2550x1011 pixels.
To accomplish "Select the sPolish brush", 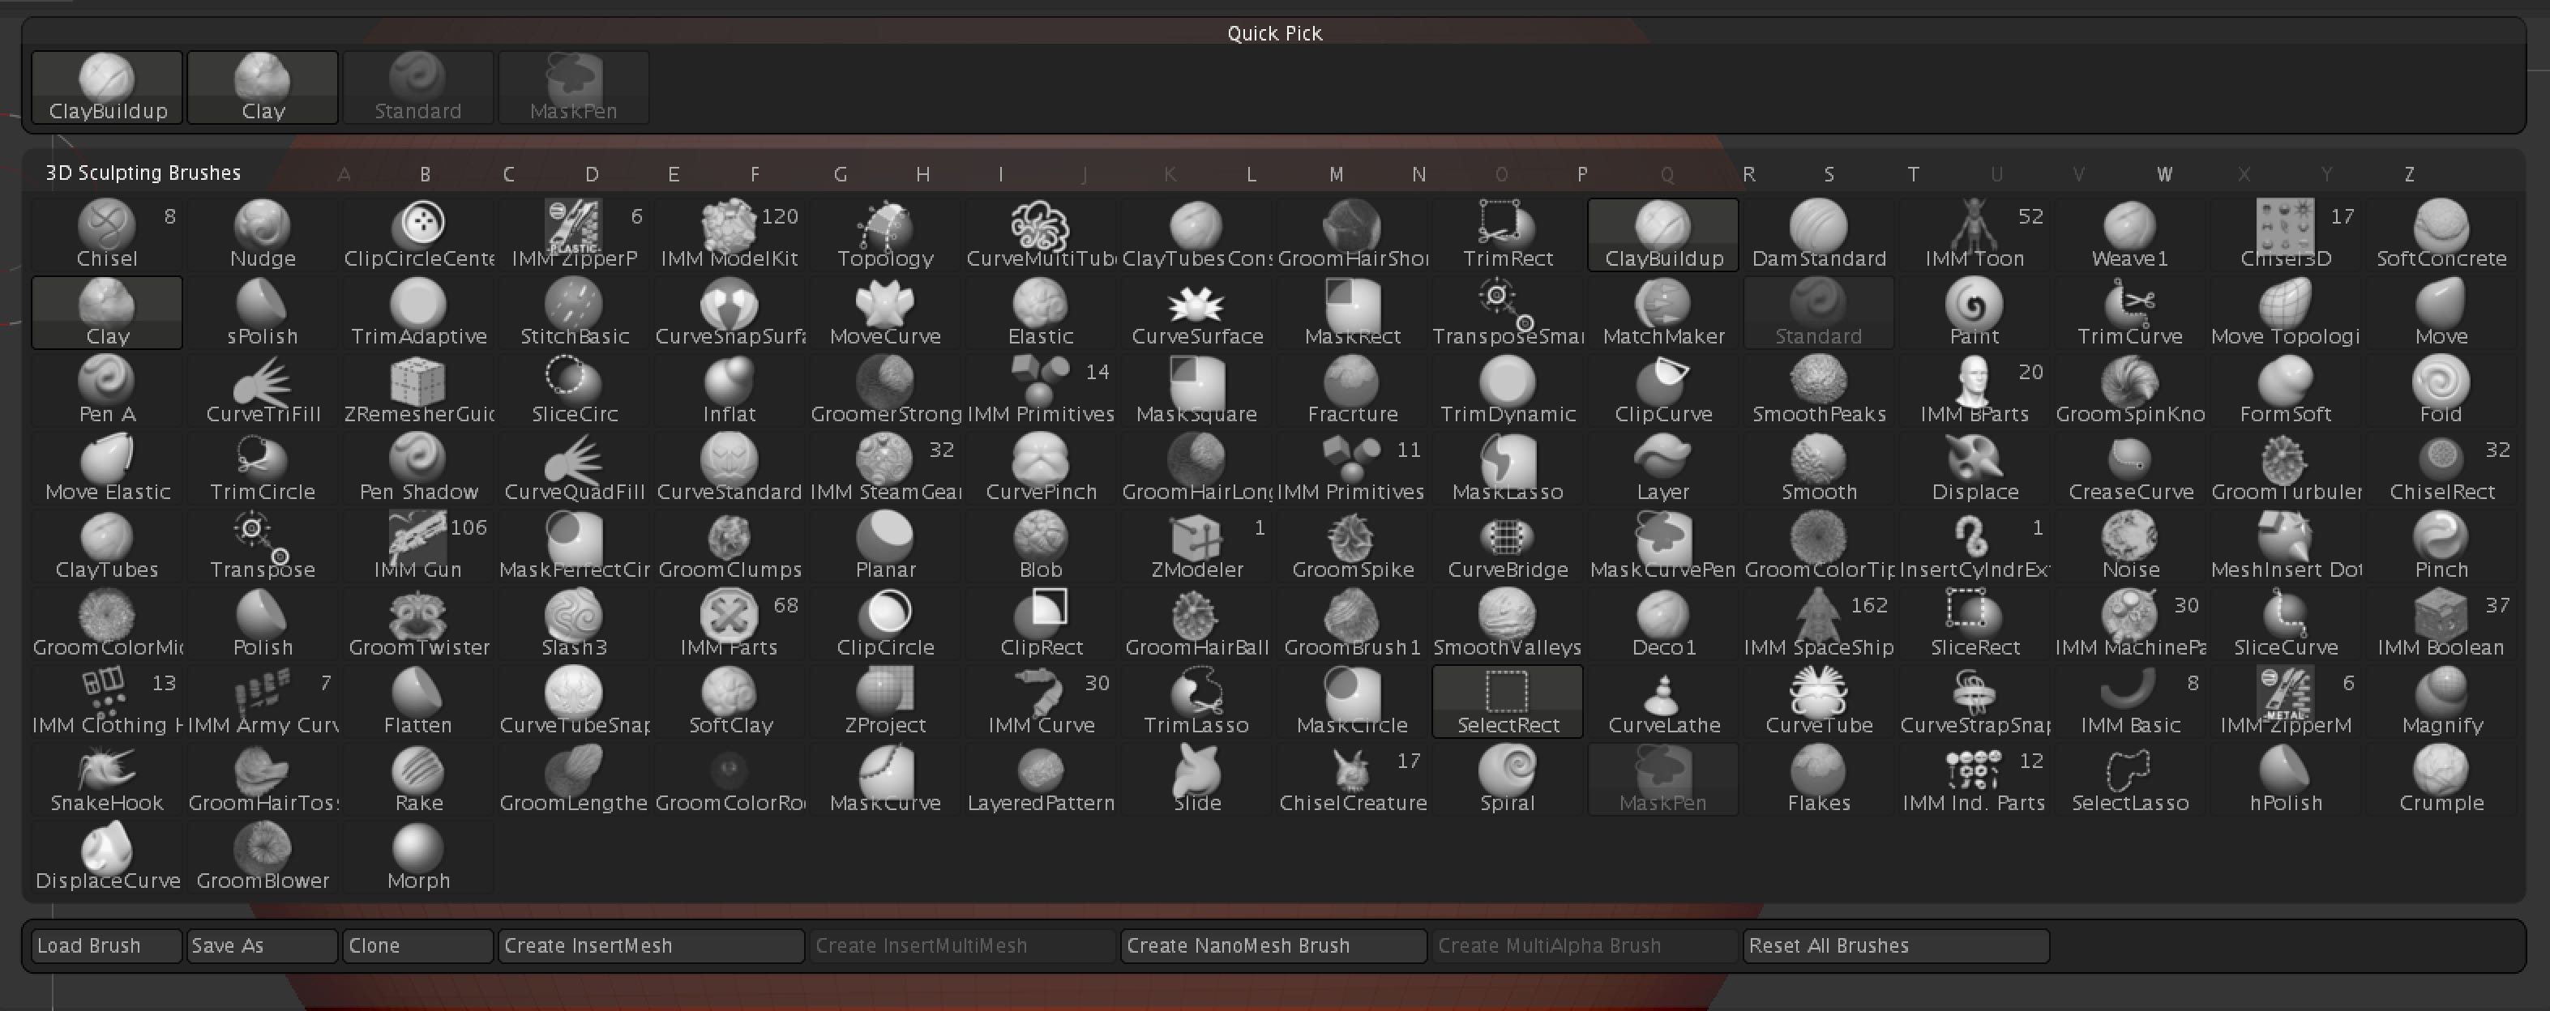I will (x=263, y=313).
